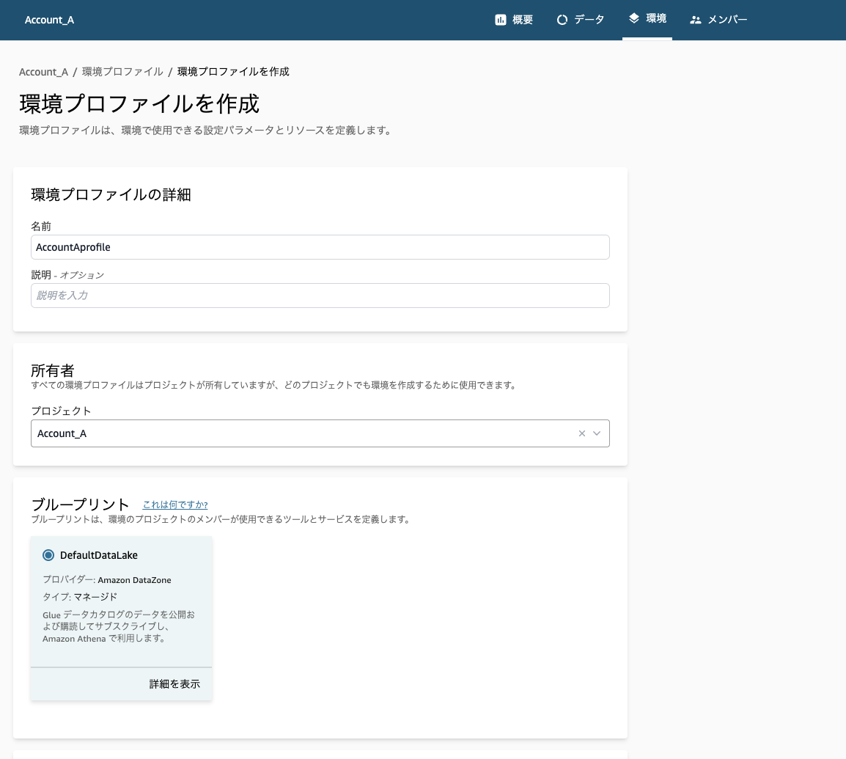This screenshot has width=846, height=759.
Task: Select the データ navigation menu item
Action: tap(581, 20)
